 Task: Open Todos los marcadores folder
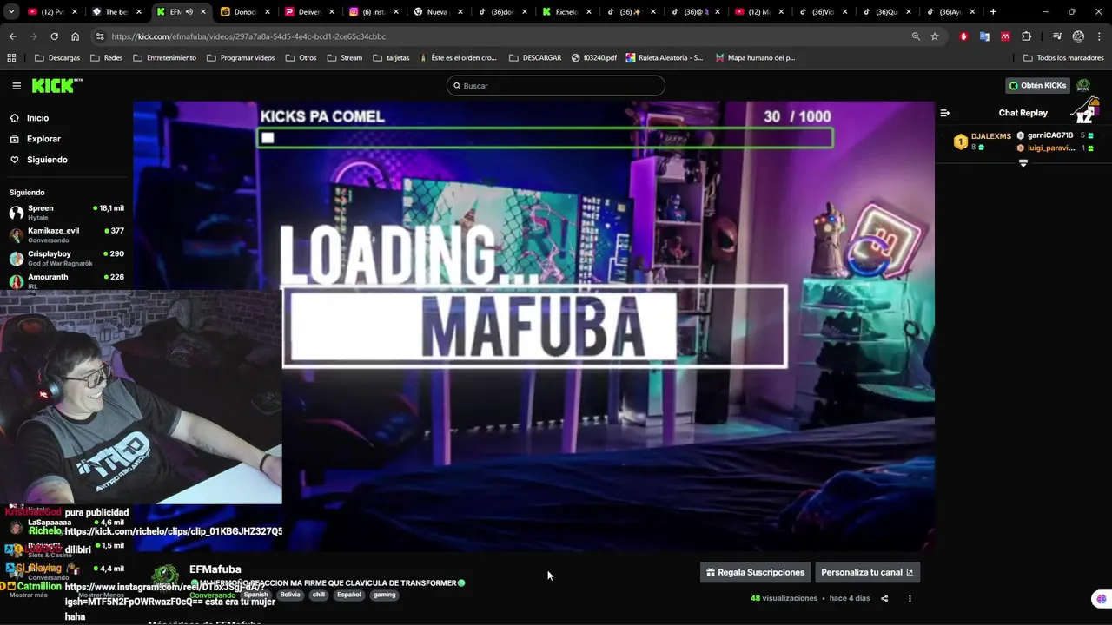(x=1063, y=58)
